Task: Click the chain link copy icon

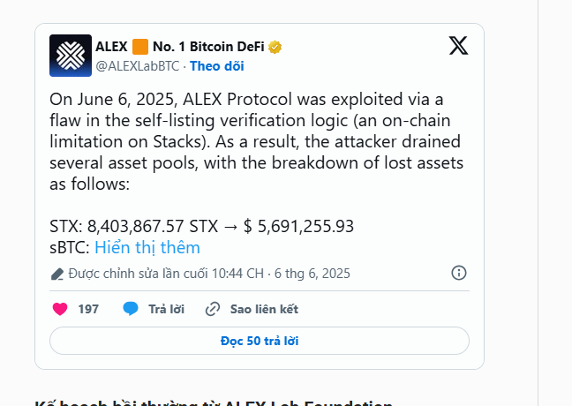Action: click(213, 309)
